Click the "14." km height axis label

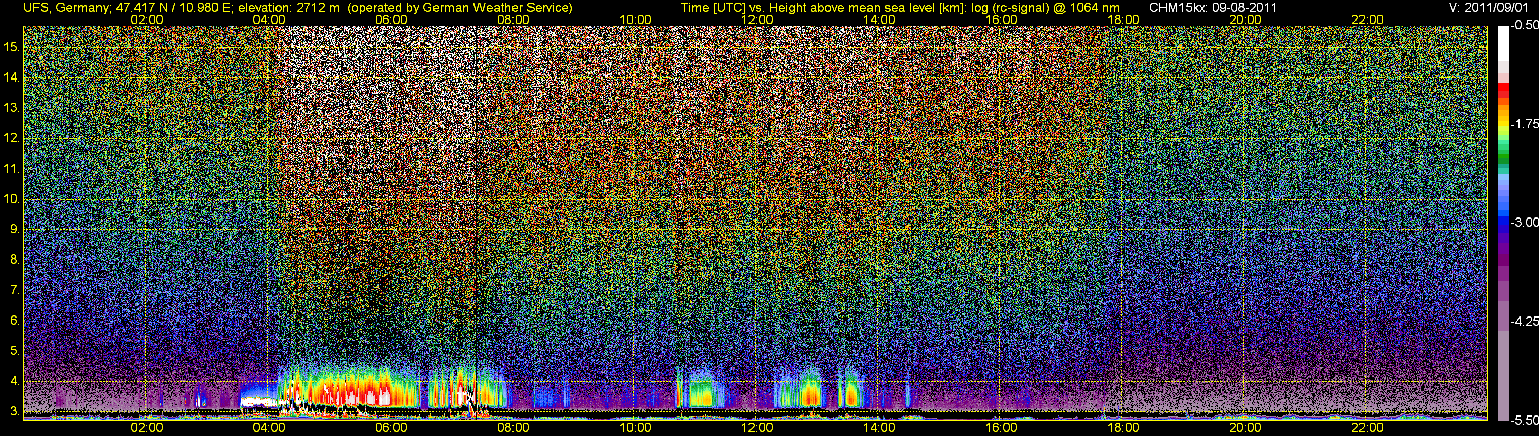(x=12, y=77)
